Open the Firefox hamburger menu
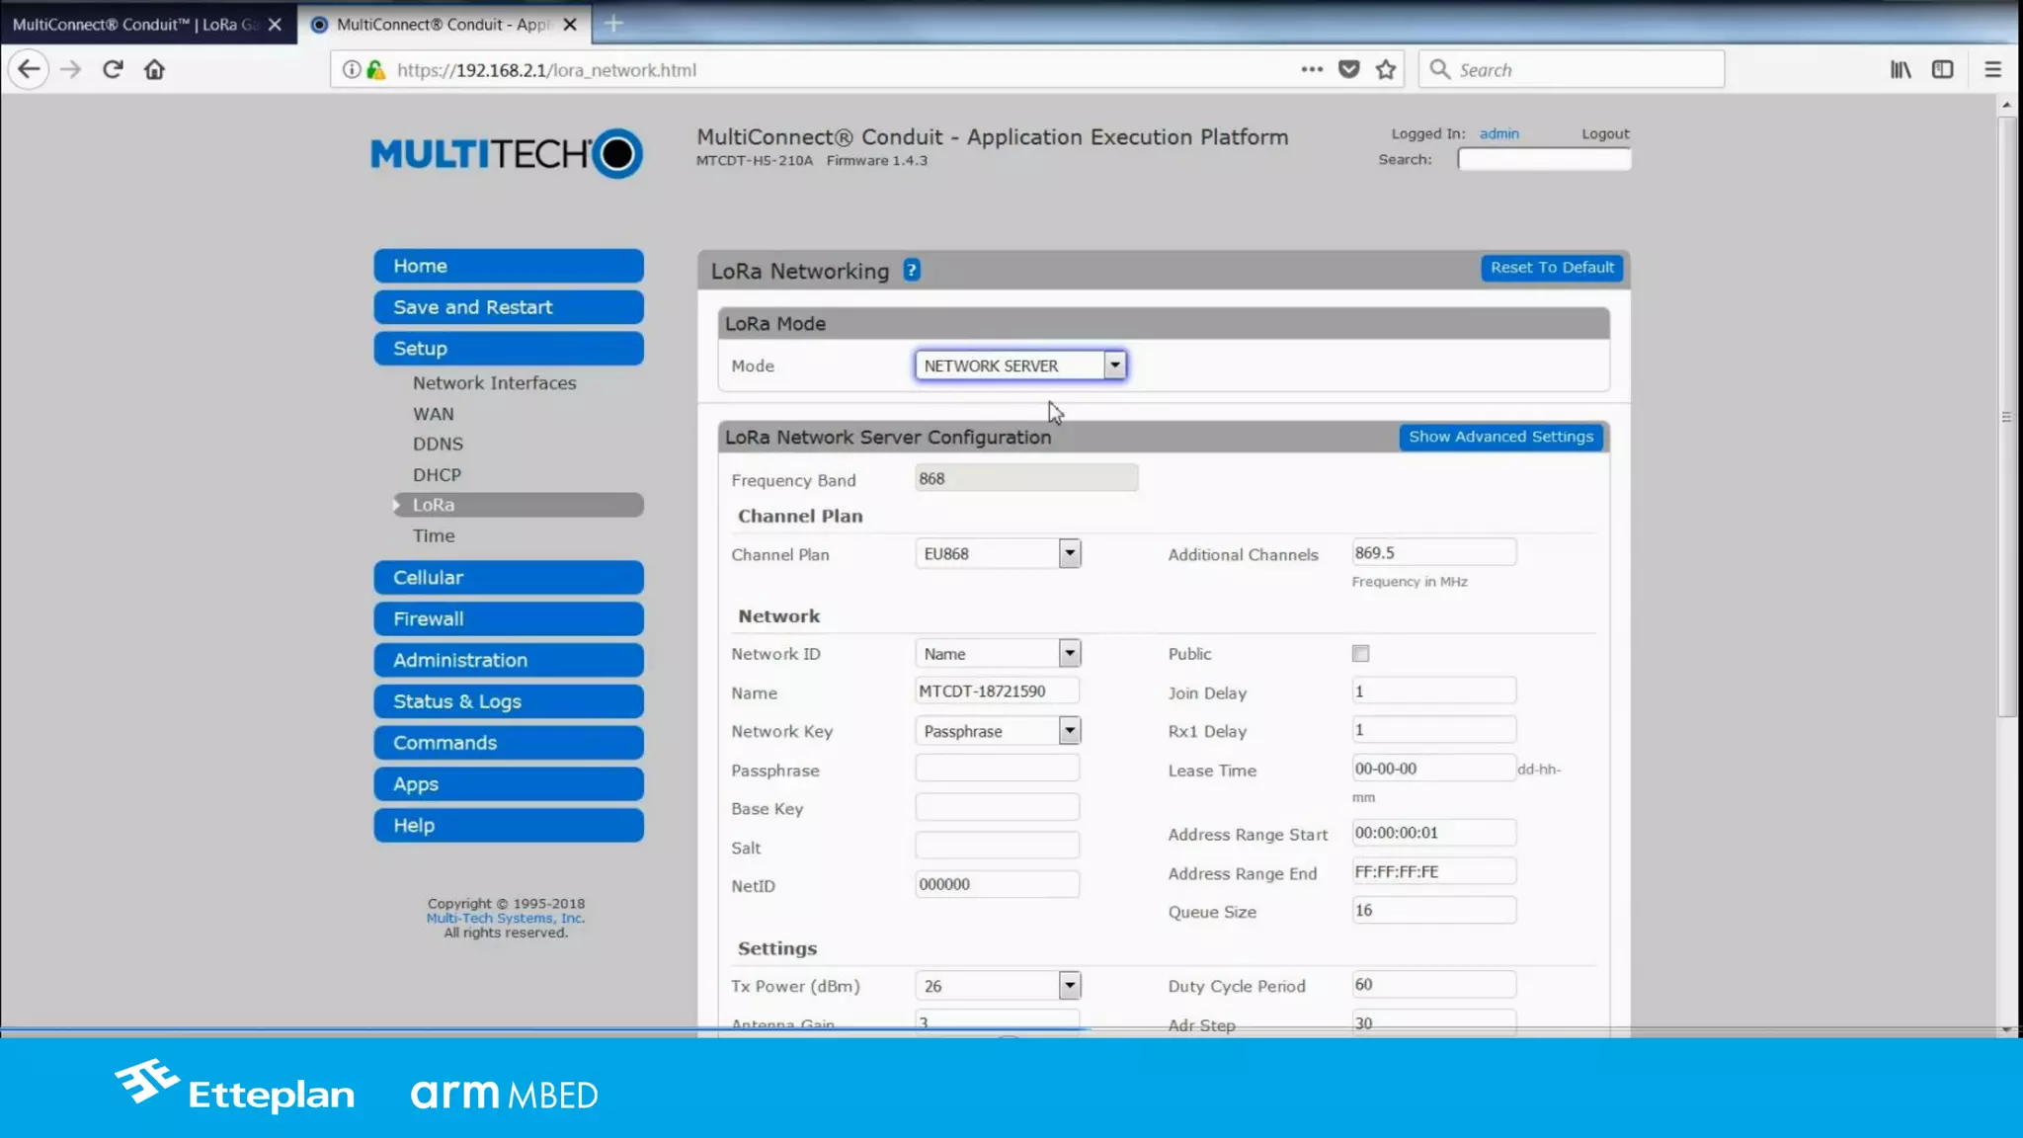 pos(1992,69)
